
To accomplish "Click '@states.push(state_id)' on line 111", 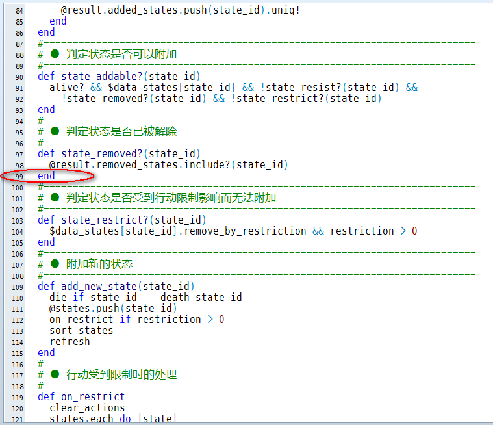I will pyautogui.click(x=113, y=308).
